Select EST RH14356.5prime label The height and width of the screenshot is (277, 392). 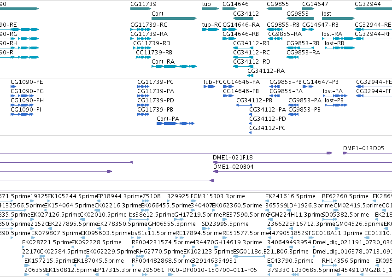345,261
